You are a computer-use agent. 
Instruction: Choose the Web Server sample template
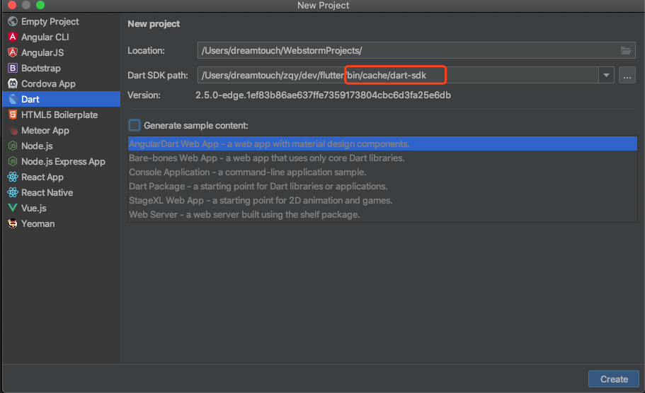point(244,214)
